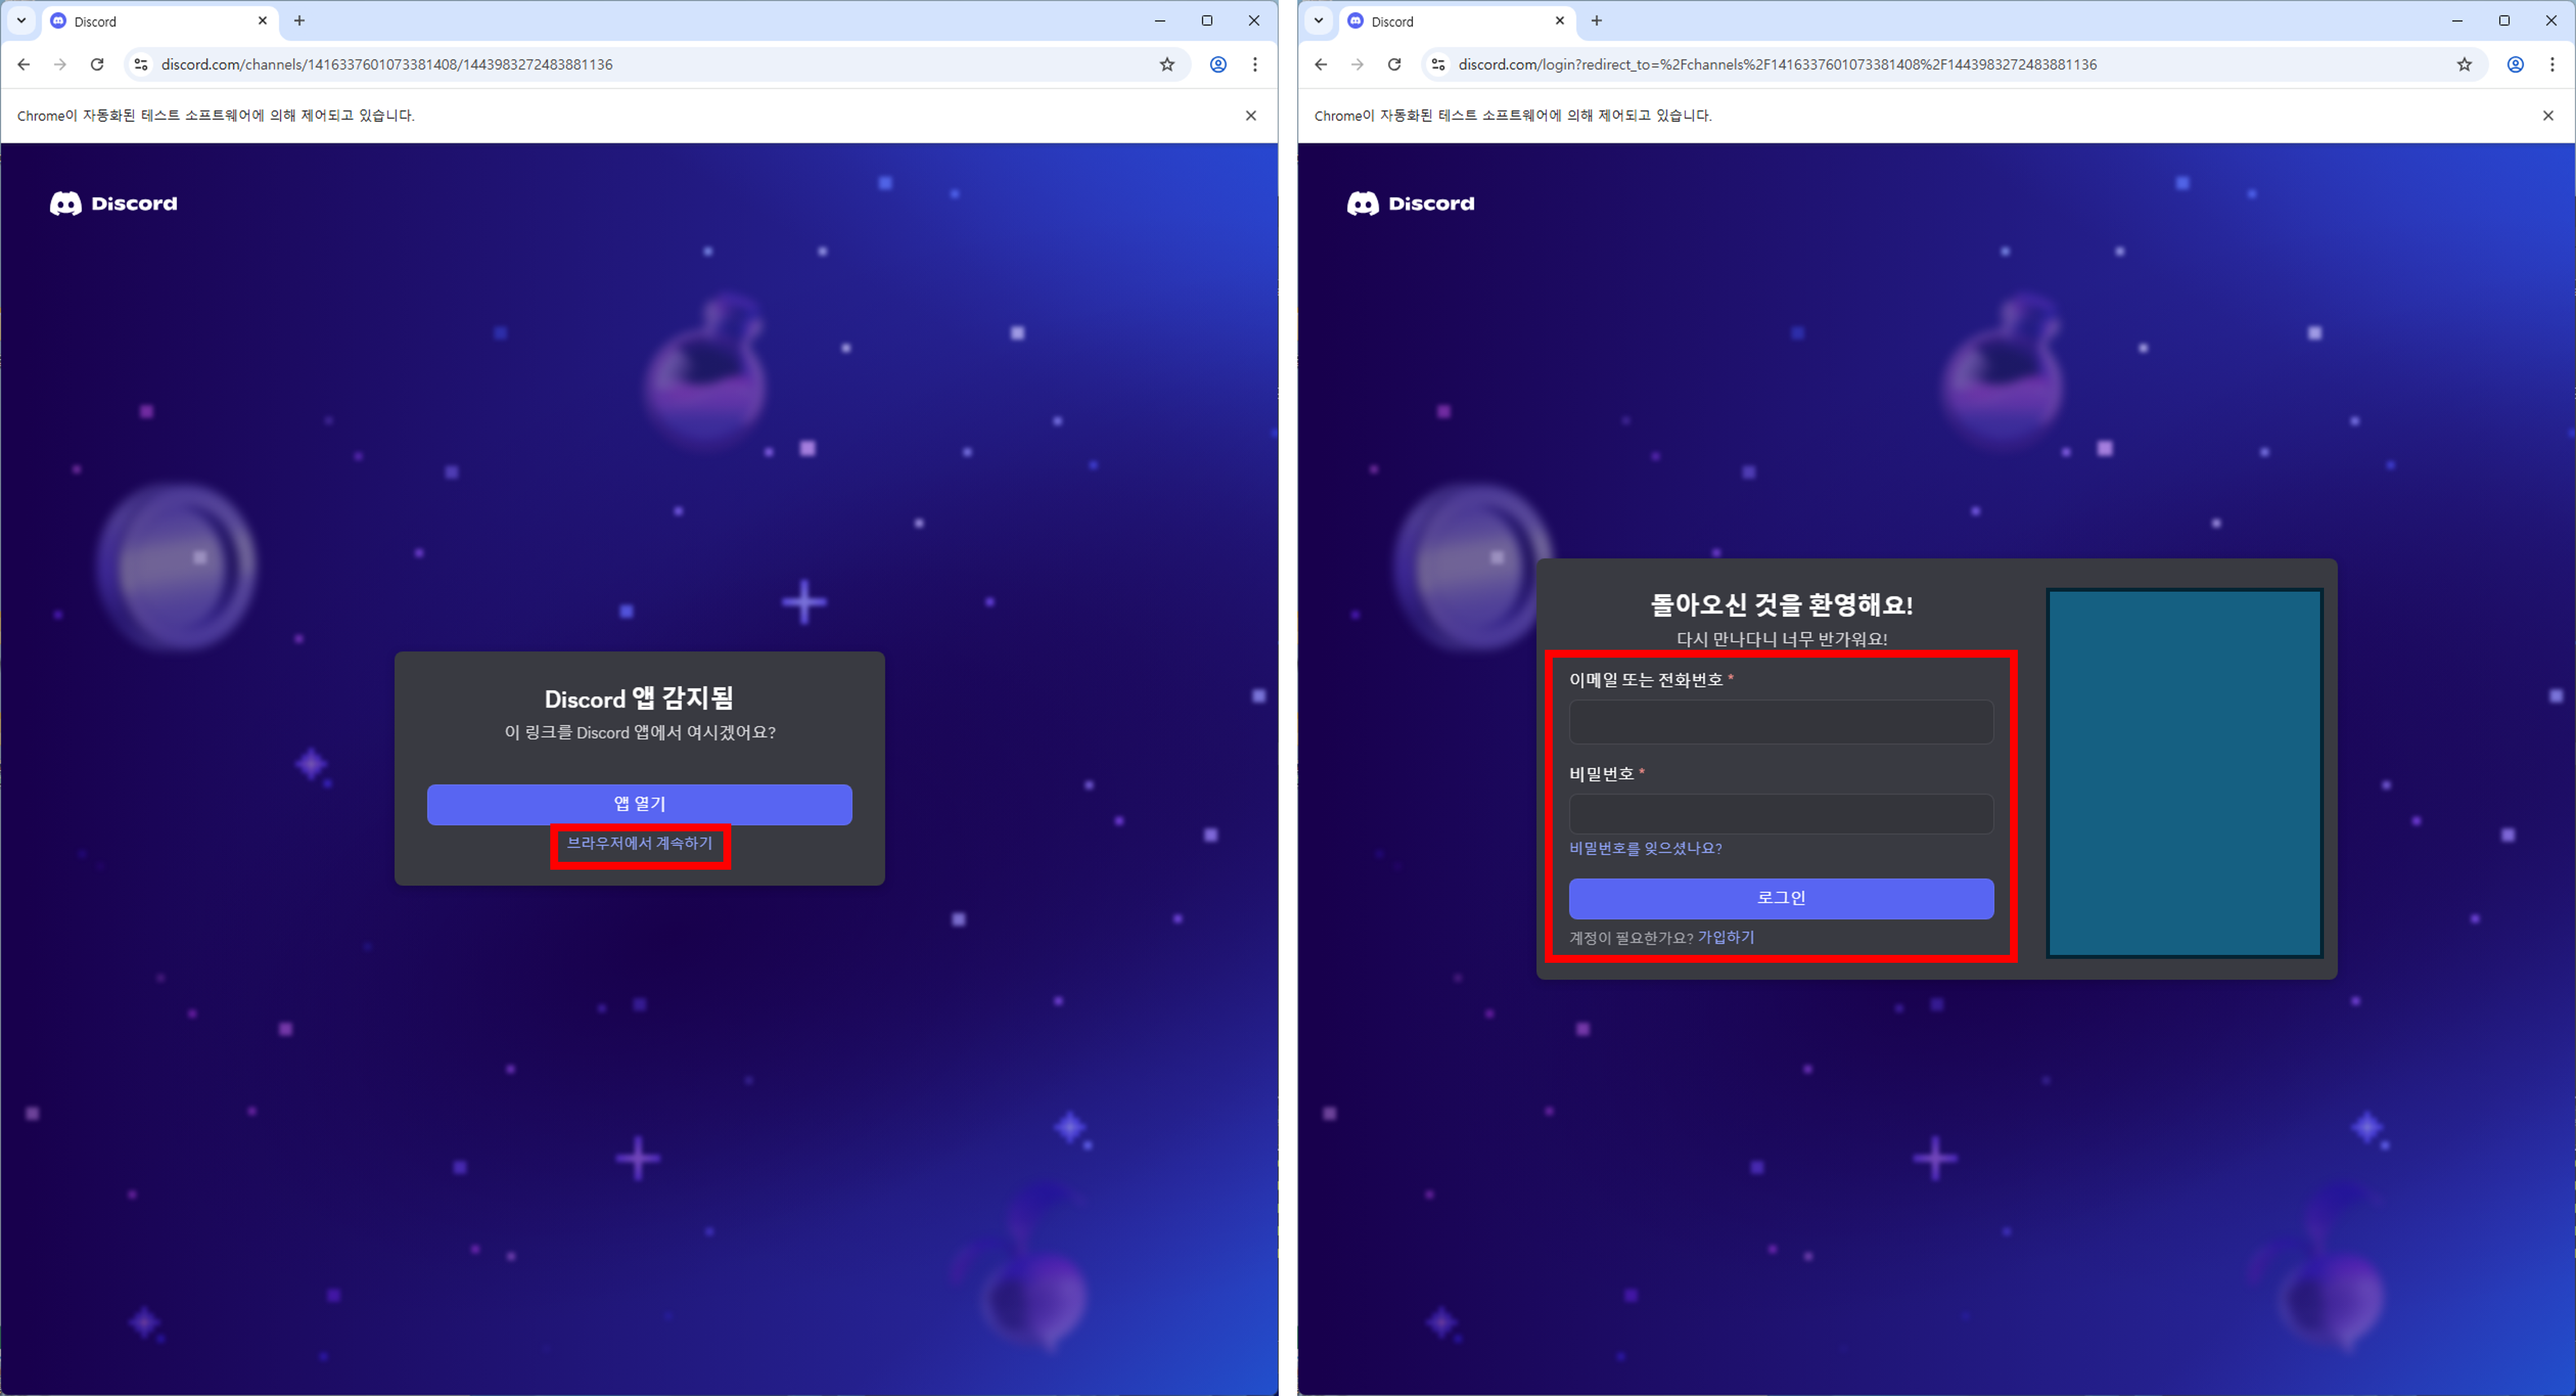Click 비밀번호를 잊으셨나요? link
This screenshot has height=1396, width=2576.
[x=1645, y=848]
